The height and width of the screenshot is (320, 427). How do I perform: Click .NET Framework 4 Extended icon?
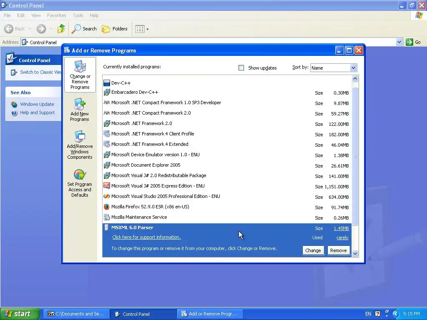pos(107,144)
